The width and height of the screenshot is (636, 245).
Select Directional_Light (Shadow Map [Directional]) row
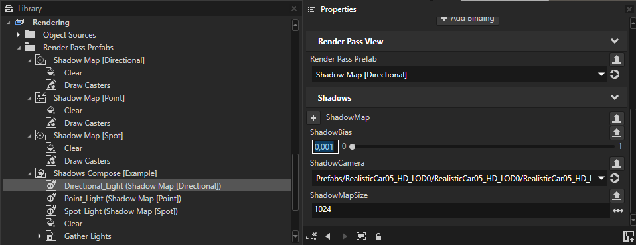(x=147, y=186)
